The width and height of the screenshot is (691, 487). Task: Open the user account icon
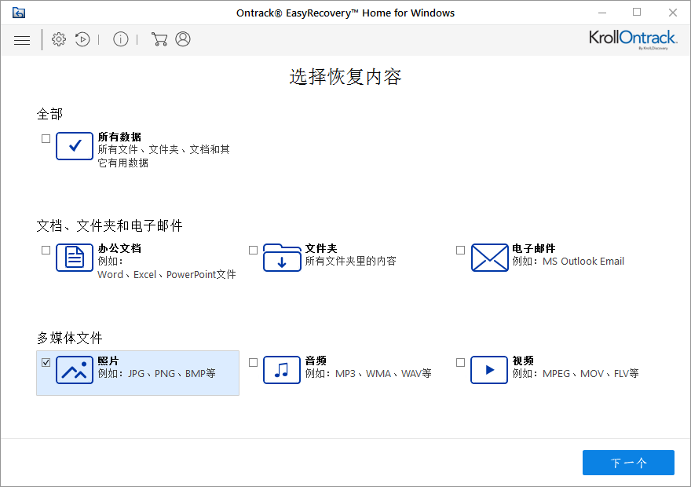point(182,38)
